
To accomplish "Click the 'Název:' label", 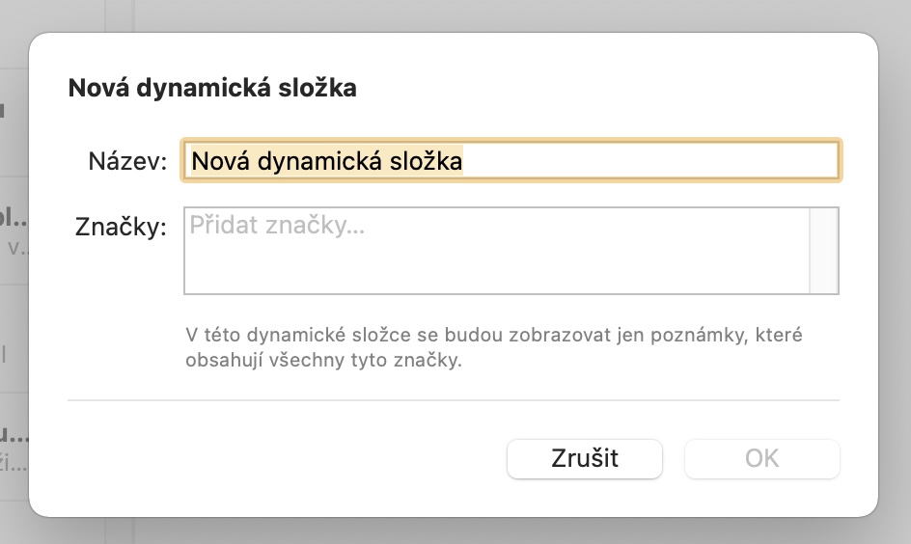I will click(x=127, y=160).
